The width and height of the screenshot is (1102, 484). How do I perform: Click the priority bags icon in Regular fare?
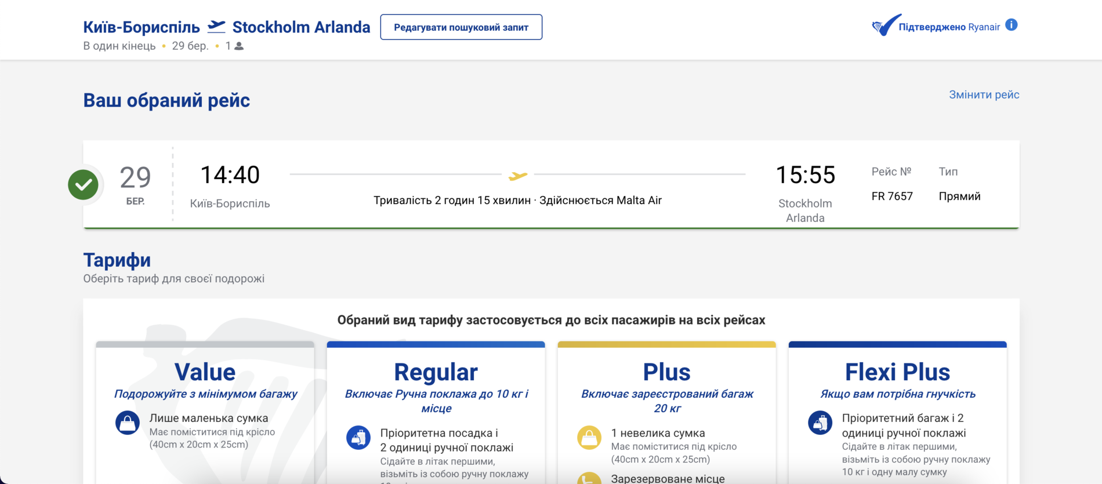[358, 438]
